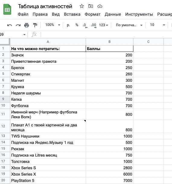Image resolution: width=172 pixels, height=184 pixels.
Task: Open the Инструменты menu
Action: (139, 14)
